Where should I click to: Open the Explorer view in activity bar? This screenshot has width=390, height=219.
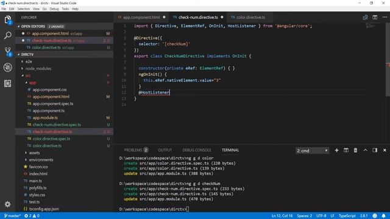(x=8, y=20)
